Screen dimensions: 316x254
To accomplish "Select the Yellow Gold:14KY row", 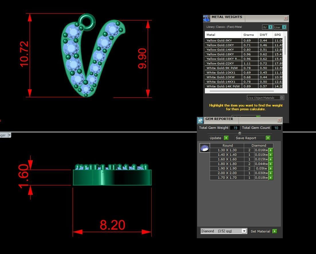I will 244,50.
